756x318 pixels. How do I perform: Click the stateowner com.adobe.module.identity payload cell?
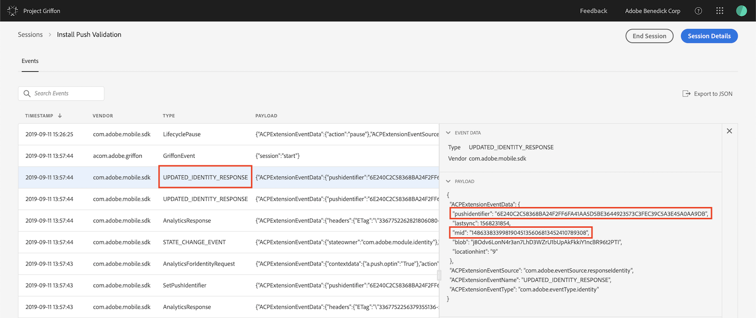tap(347, 242)
